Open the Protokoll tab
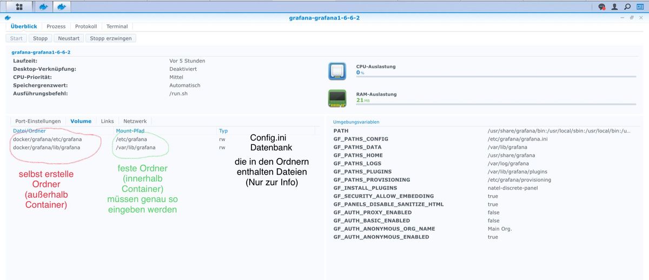Screen dimensions: 649x280 (x=86, y=26)
